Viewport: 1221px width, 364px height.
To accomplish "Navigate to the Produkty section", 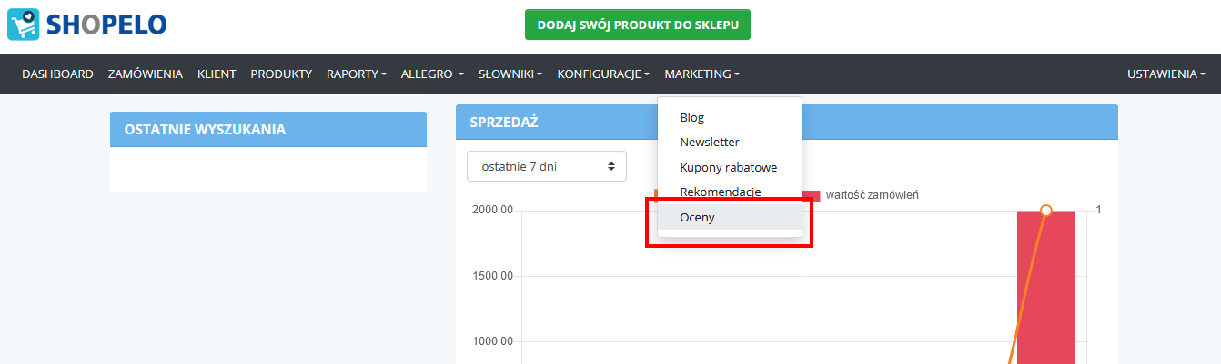I will (281, 74).
